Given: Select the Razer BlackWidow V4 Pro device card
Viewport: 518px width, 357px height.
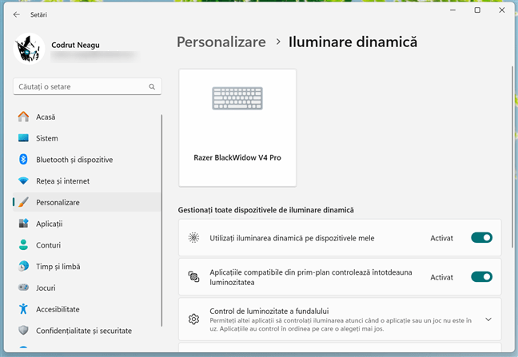Looking at the screenshot, I should (237, 127).
